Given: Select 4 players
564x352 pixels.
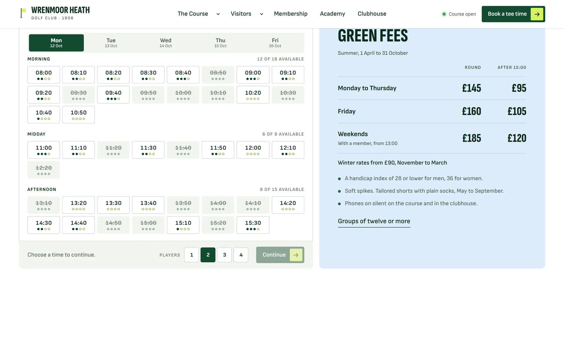Looking at the screenshot, I should [x=241, y=255].
